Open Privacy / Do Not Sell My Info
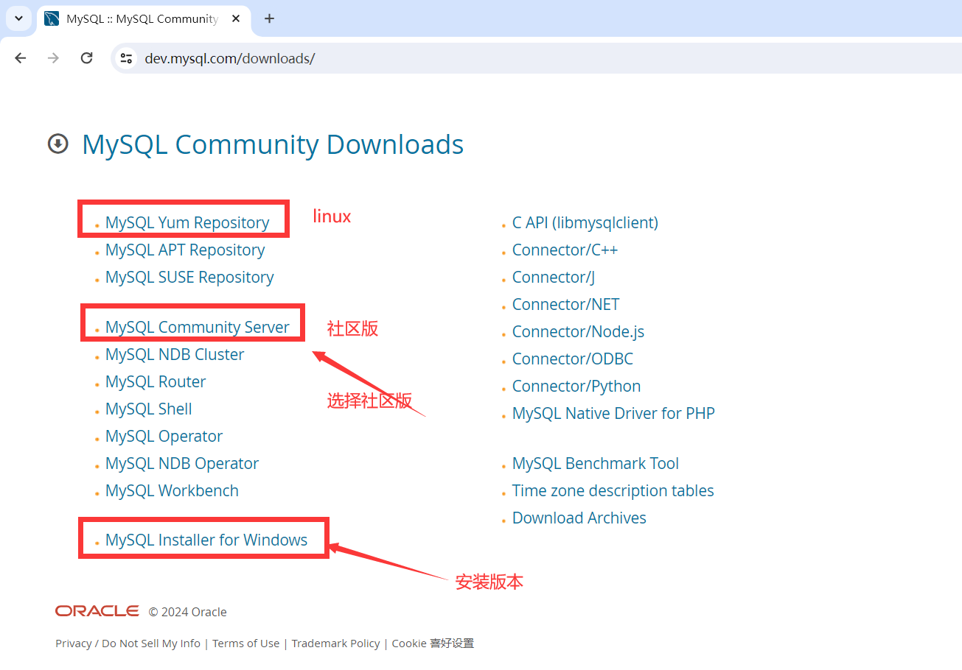 point(128,643)
